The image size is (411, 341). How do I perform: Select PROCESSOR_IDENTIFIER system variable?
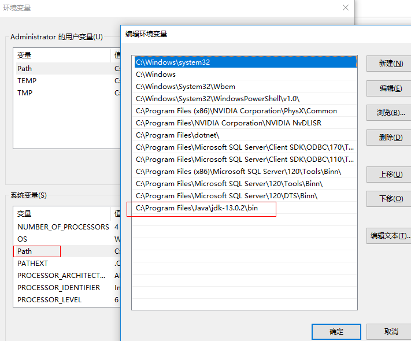[x=68, y=287]
